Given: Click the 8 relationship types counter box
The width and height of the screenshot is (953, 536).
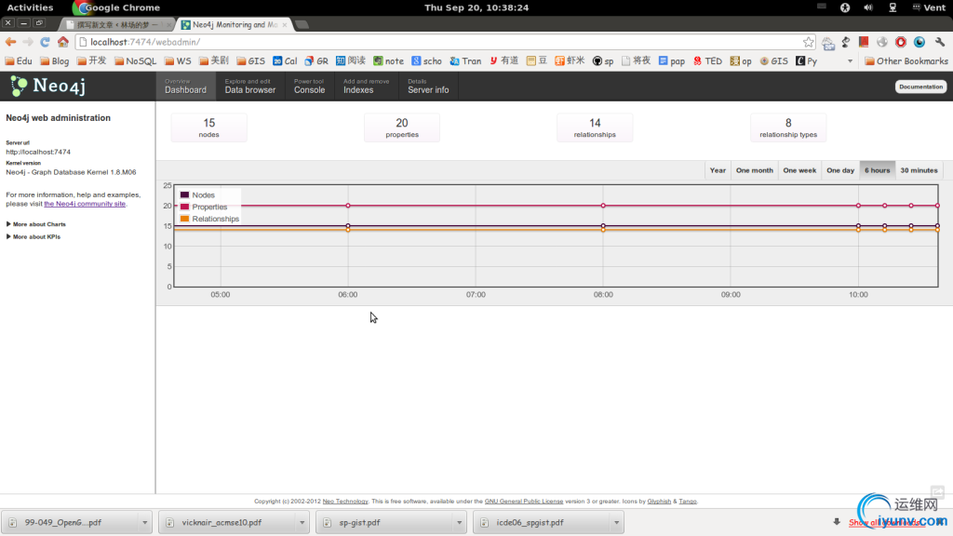Looking at the screenshot, I should click(788, 127).
